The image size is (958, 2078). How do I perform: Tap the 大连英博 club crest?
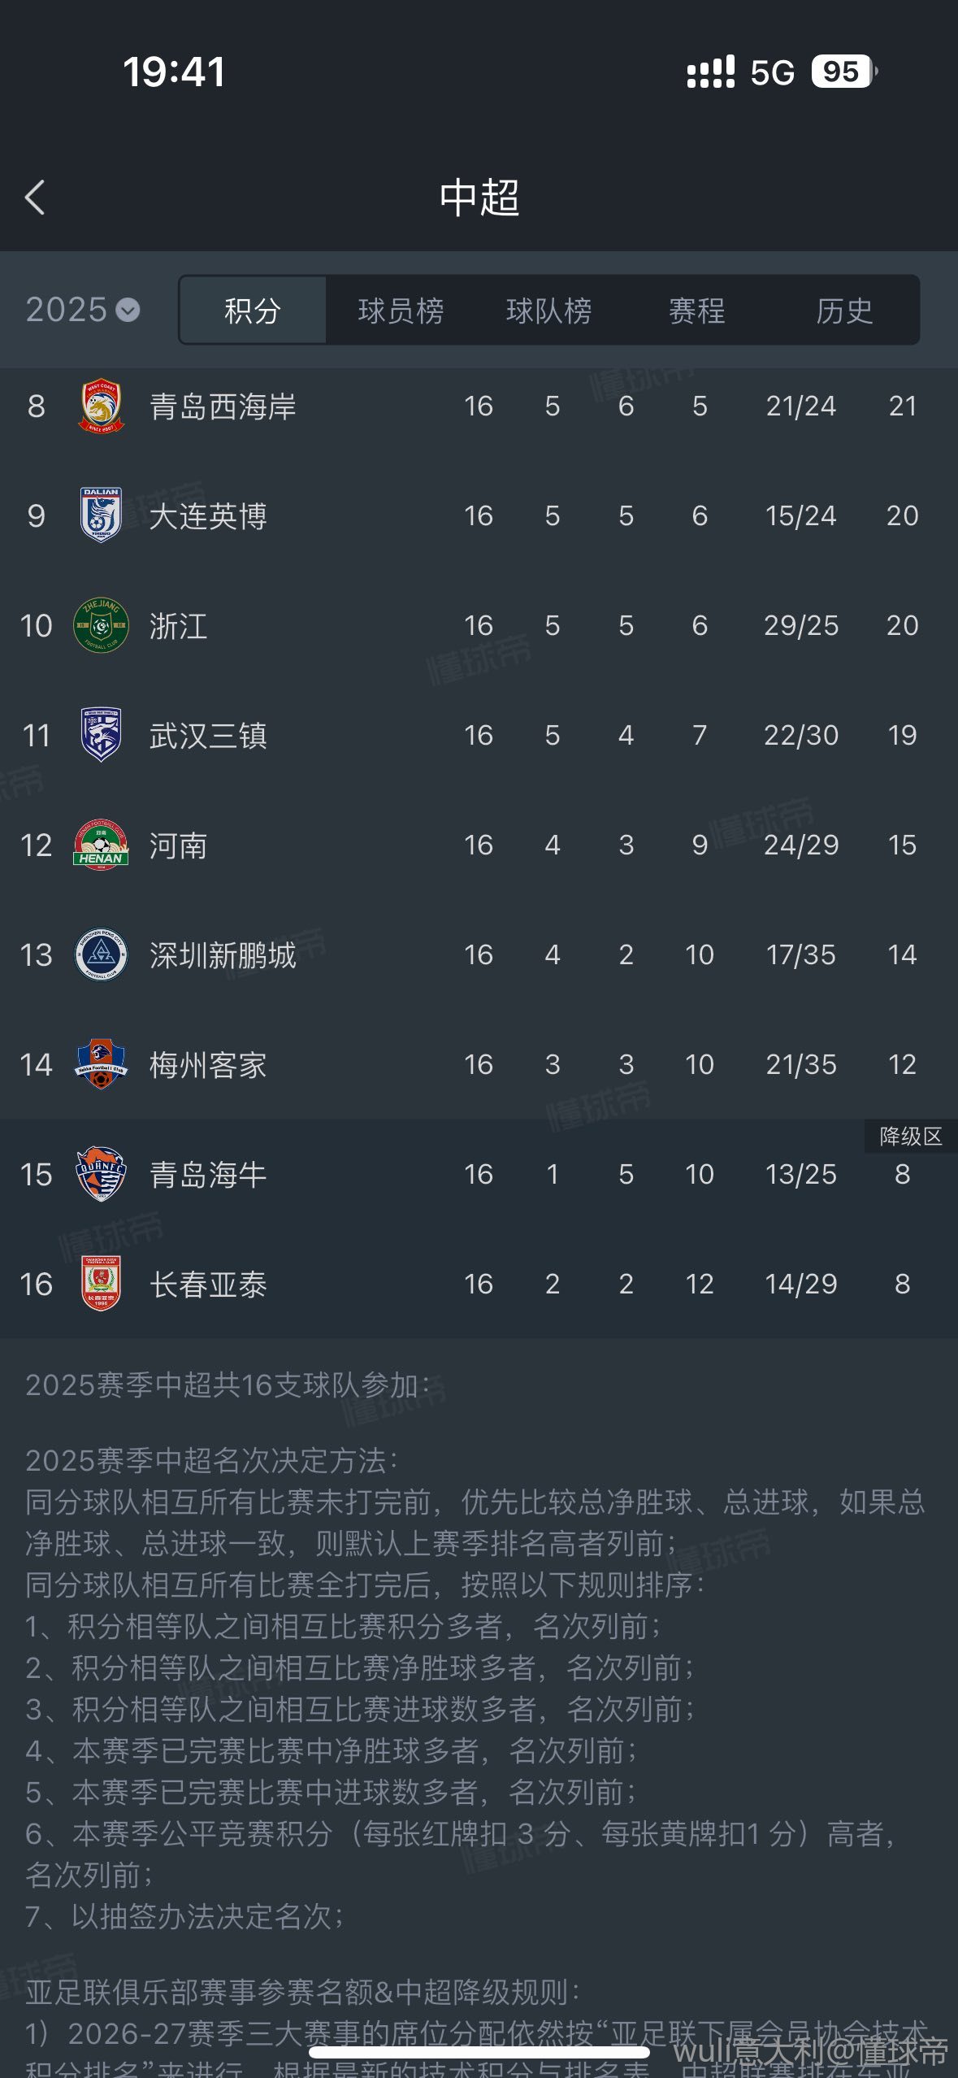tap(101, 515)
